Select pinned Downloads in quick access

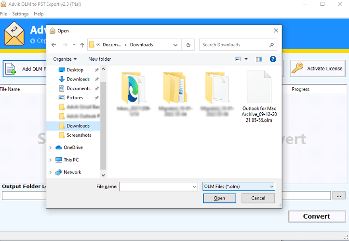(78, 79)
